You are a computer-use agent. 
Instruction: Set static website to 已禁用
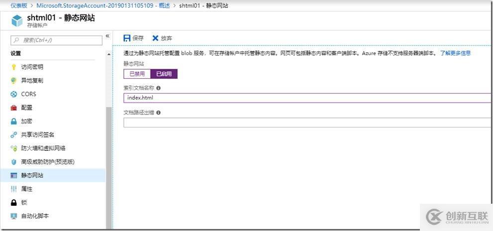(137, 74)
